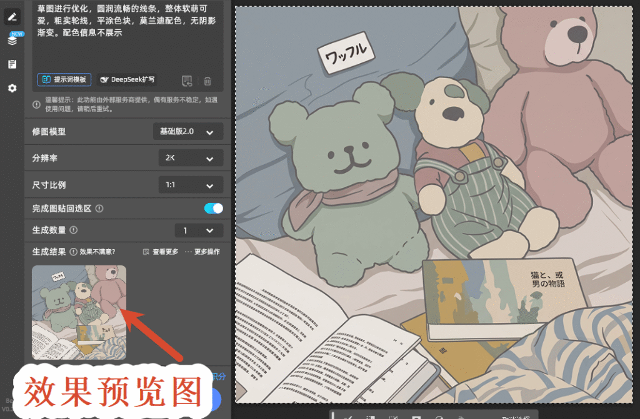
Task: Click 查看更多 to view more results
Action: tap(161, 252)
